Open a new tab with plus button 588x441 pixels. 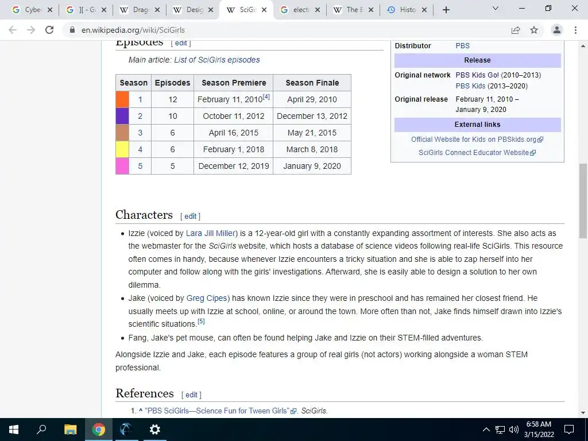tap(446, 10)
